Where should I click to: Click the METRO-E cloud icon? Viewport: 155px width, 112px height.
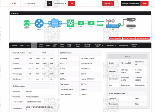(55, 23)
